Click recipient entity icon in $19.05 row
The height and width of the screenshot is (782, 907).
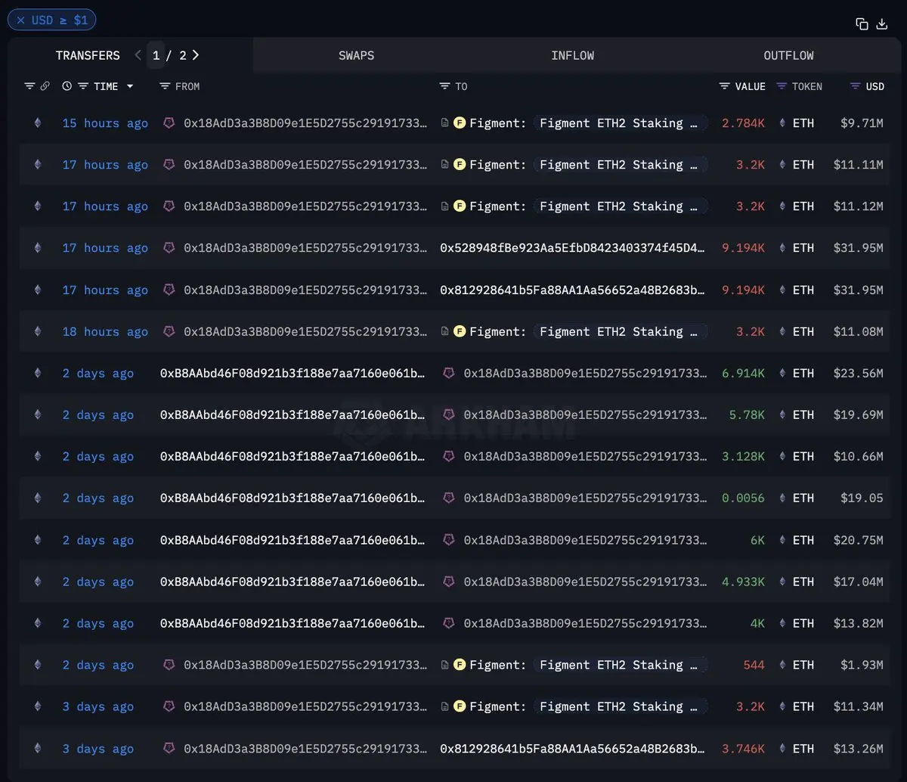coord(449,498)
